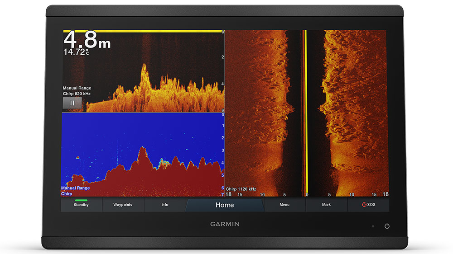This screenshot has height=254, width=453.
Task: Go to the Home screen
Action: 225,205
